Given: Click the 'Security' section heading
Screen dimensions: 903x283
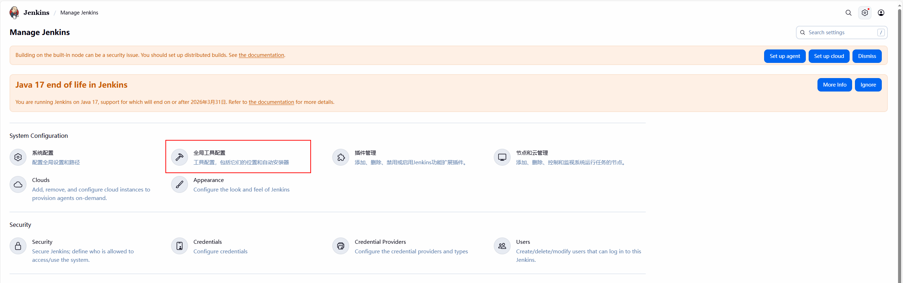Looking at the screenshot, I should [x=20, y=225].
